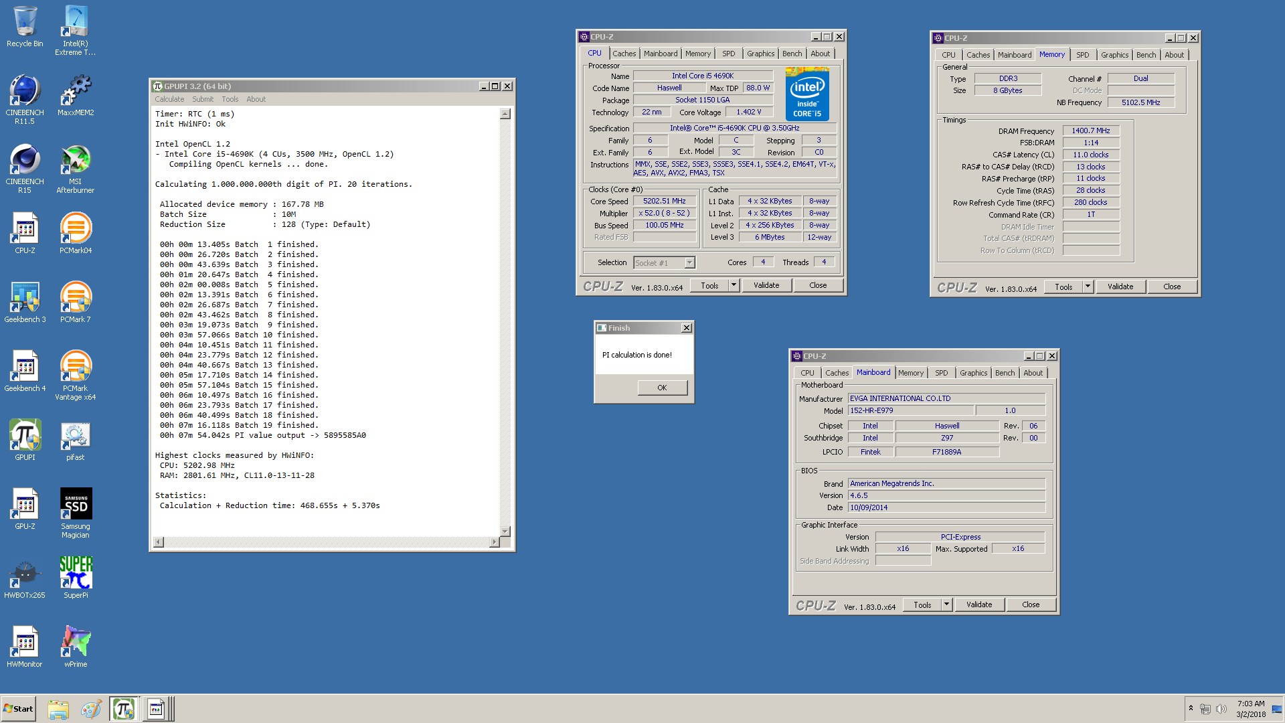The image size is (1285, 723).
Task: Open pifast desktop icon
Action: tap(75, 440)
